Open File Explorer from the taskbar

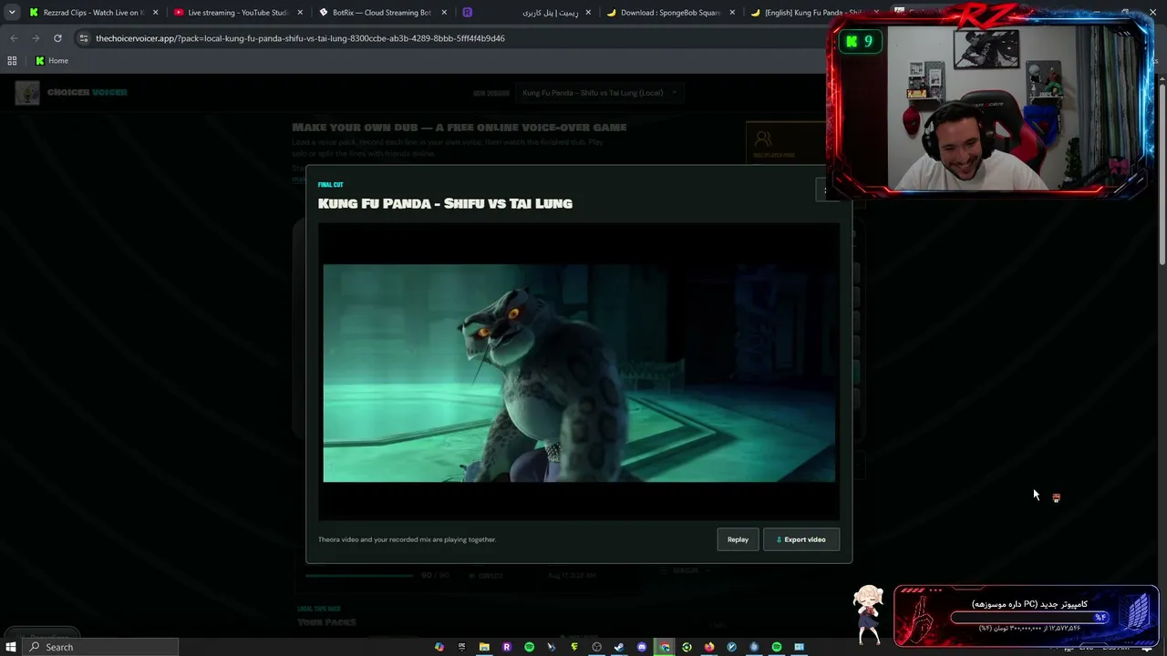click(484, 647)
